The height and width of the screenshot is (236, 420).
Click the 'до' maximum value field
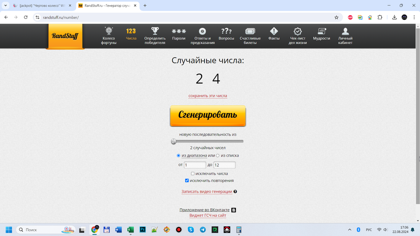(224, 165)
